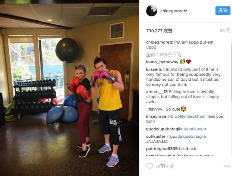232x176 pixels.
Task: Open the @guadalupebataglia mention link
Action: tap(186, 136)
